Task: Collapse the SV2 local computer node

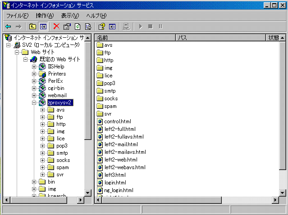Action: 8,45
